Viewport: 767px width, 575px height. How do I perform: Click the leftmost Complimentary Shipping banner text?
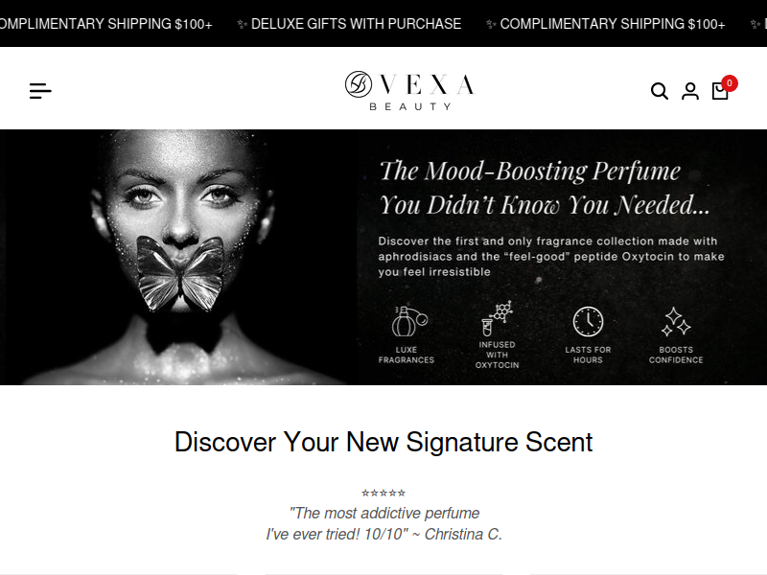click(x=106, y=24)
